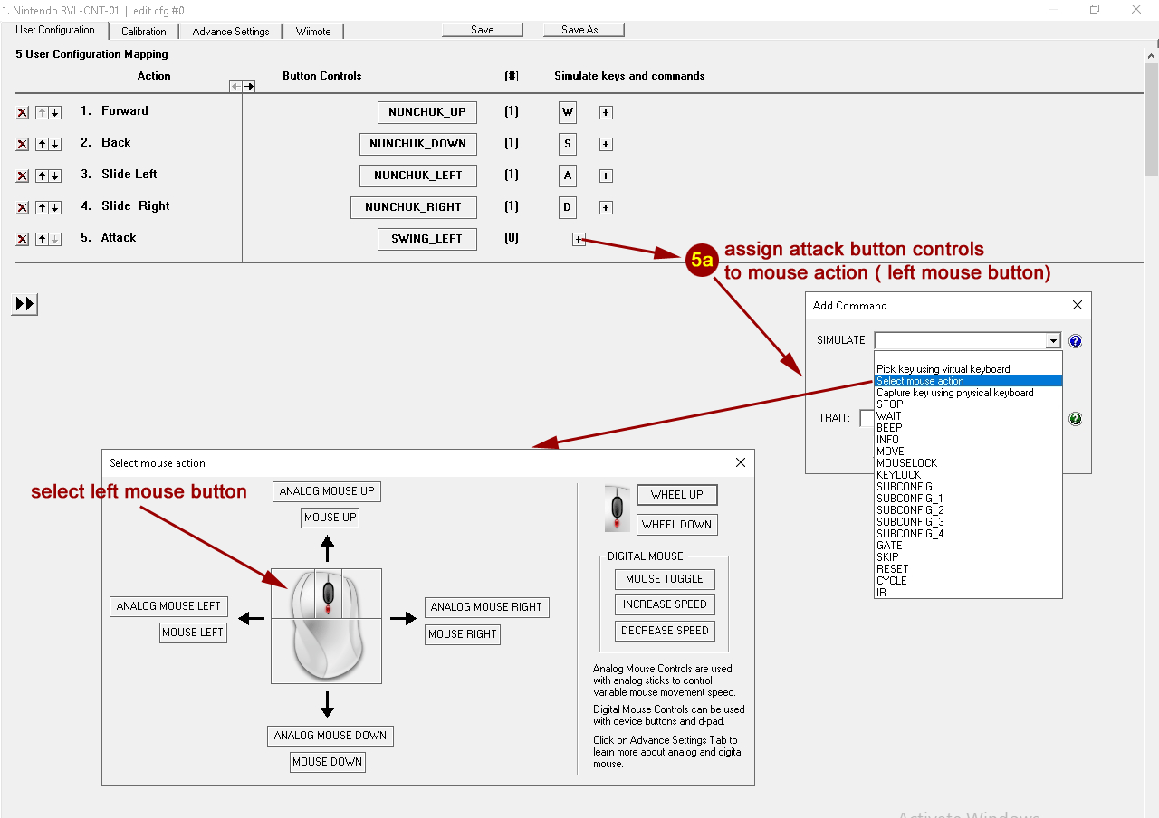The height and width of the screenshot is (818, 1159).
Task: Move the Slide Left action up
Action: pos(42,176)
